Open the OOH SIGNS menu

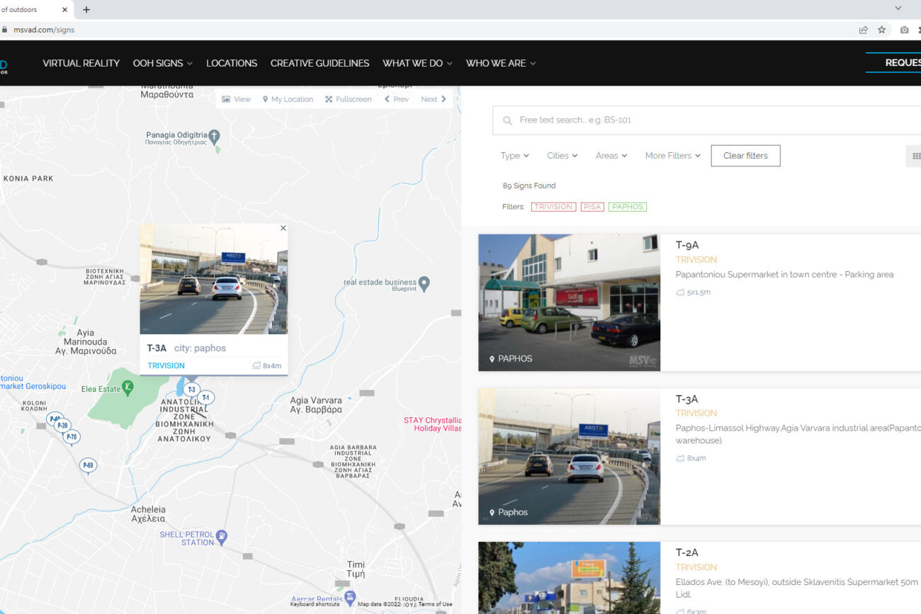163,63
